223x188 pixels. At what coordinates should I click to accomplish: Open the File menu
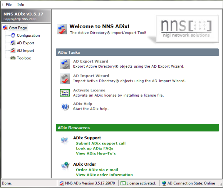point(9,5)
